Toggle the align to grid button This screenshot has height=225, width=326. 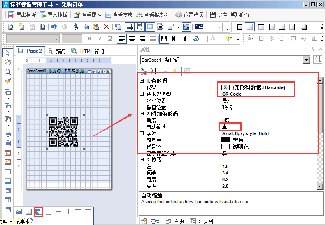click(140, 27)
